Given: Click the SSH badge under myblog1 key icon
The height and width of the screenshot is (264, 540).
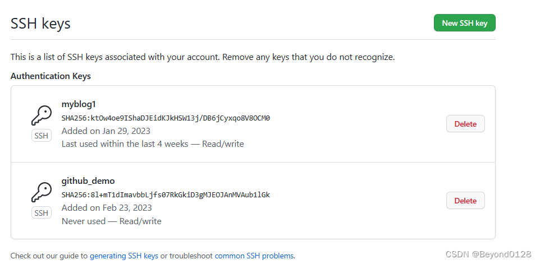Looking at the screenshot, I should point(41,136).
